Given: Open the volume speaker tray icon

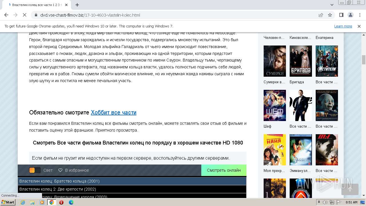Looking at the screenshot, I should pos(325,202).
